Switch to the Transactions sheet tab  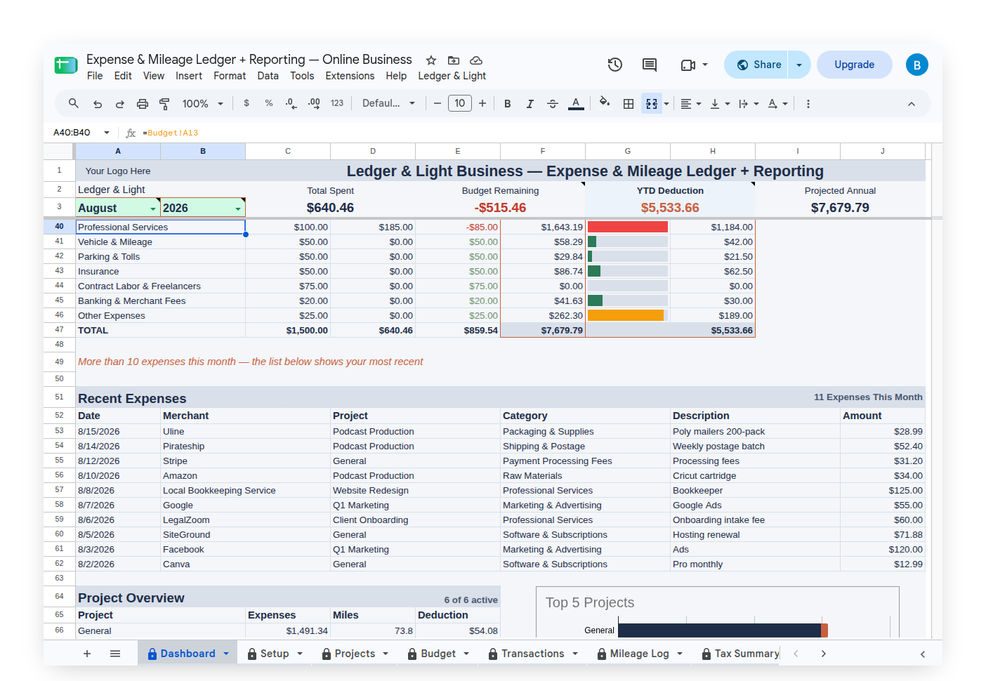click(x=533, y=654)
